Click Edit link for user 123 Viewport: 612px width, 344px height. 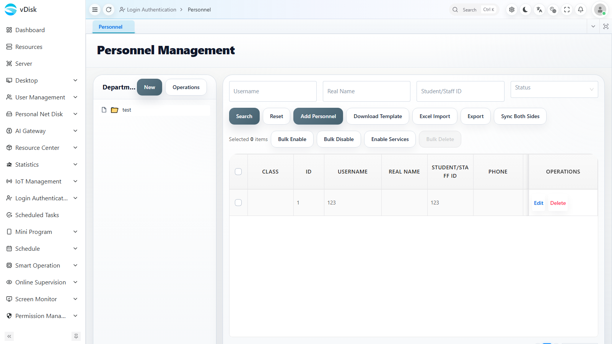(539, 203)
